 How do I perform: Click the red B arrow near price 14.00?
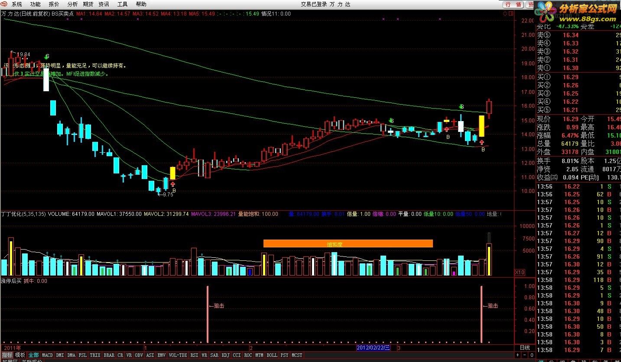pos(446,129)
